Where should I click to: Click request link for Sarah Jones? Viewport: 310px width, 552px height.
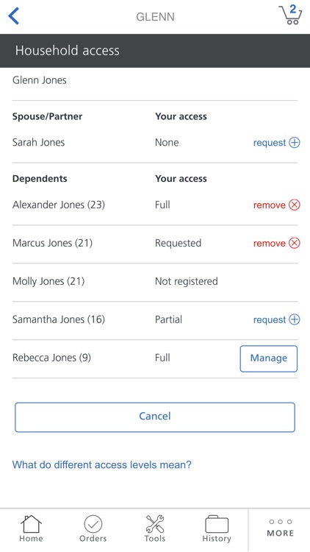point(270,143)
